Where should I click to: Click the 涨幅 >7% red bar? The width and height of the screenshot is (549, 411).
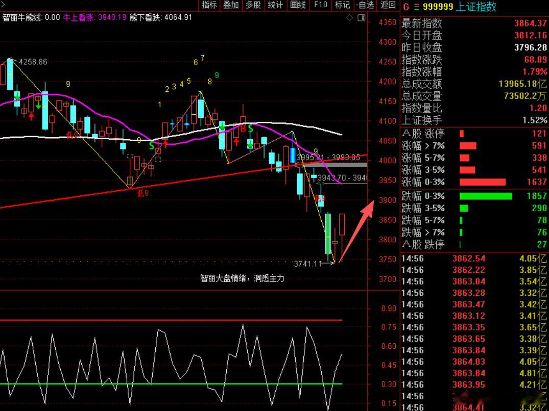[x=468, y=146]
